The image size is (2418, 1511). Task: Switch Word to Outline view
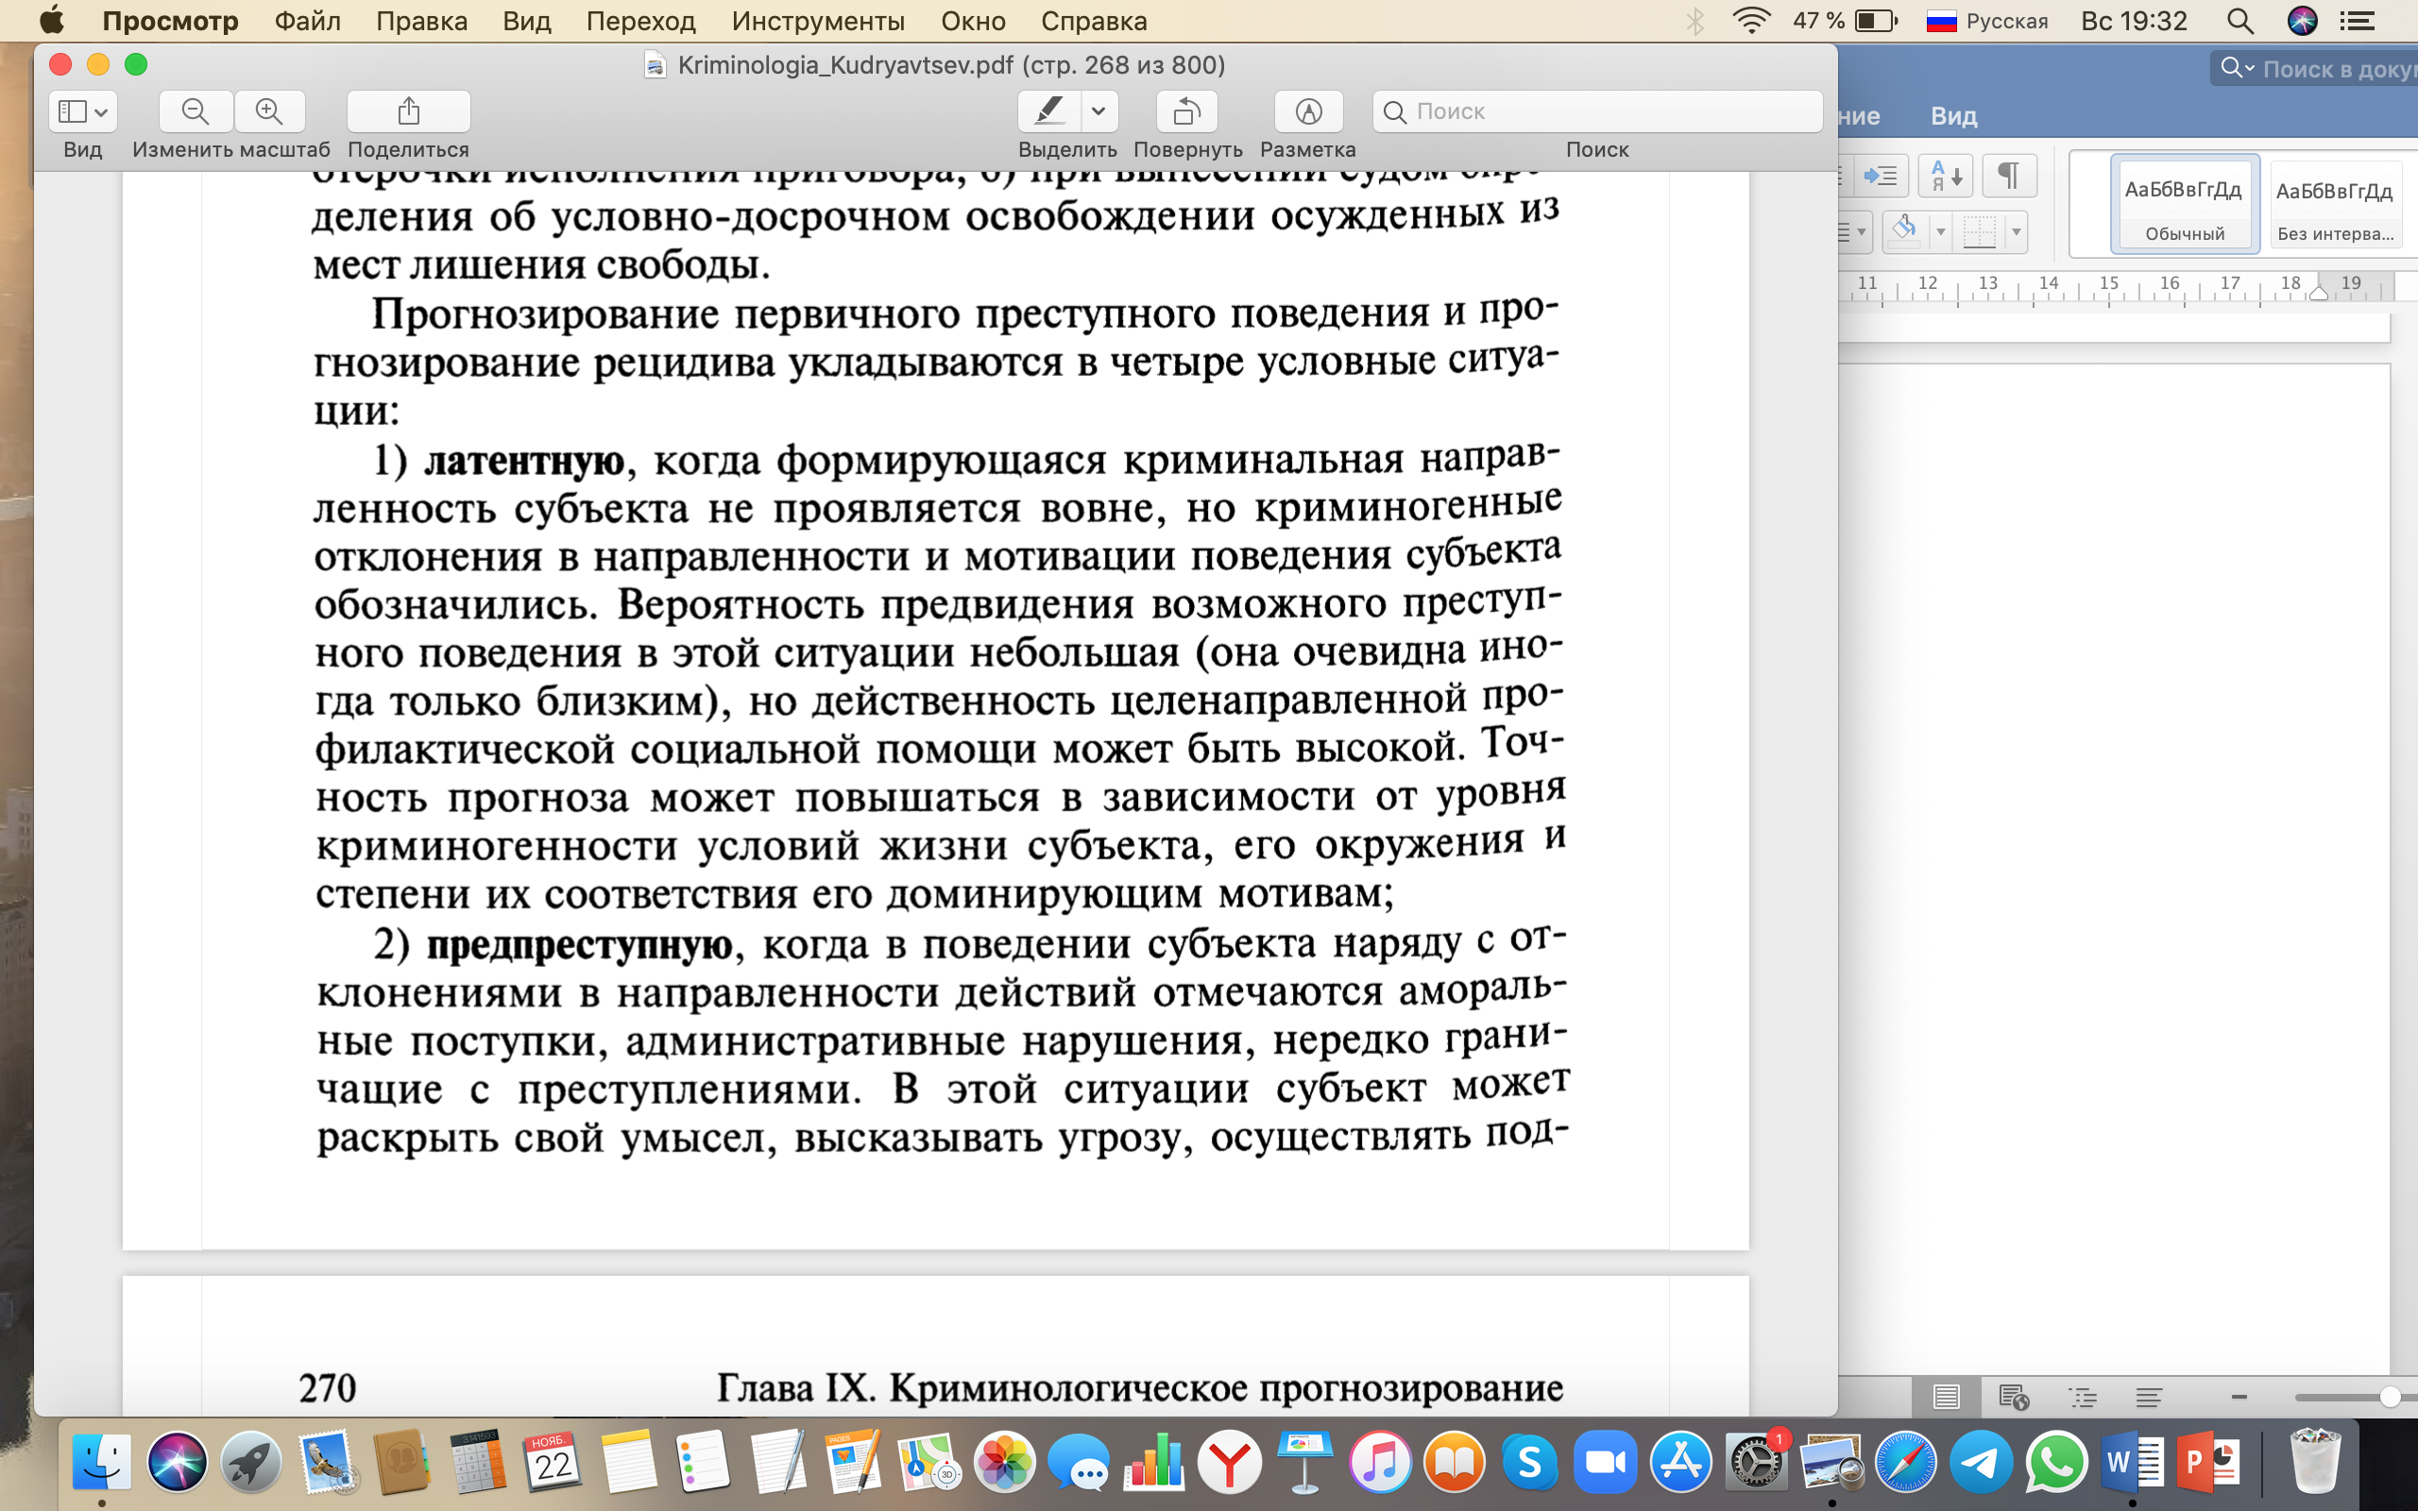pyautogui.click(x=2083, y=1397)
